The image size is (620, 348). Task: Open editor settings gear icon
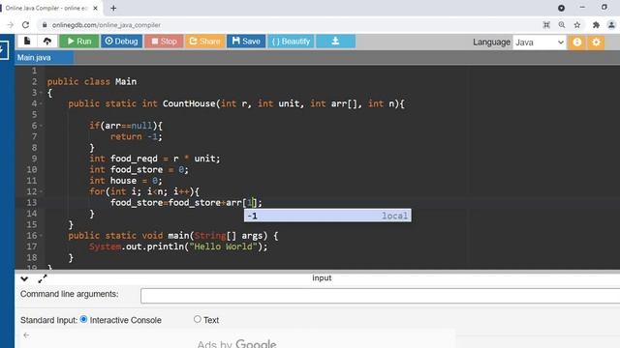[596, 43]
